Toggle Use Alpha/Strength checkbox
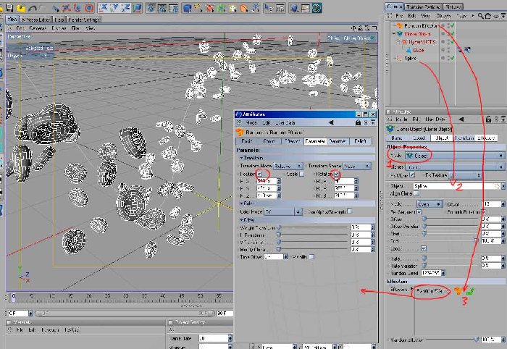The width and height of the screenshot is (507, 349). tap(350, 211)
